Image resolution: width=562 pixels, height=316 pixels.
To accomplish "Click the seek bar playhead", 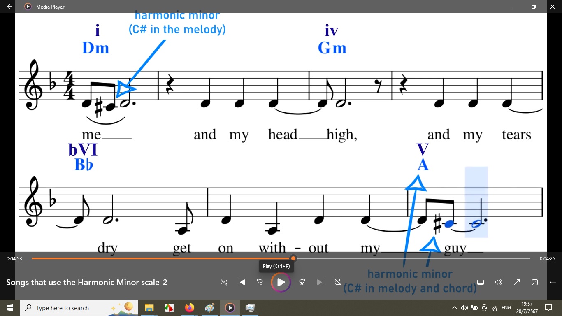I will [293, 258].
